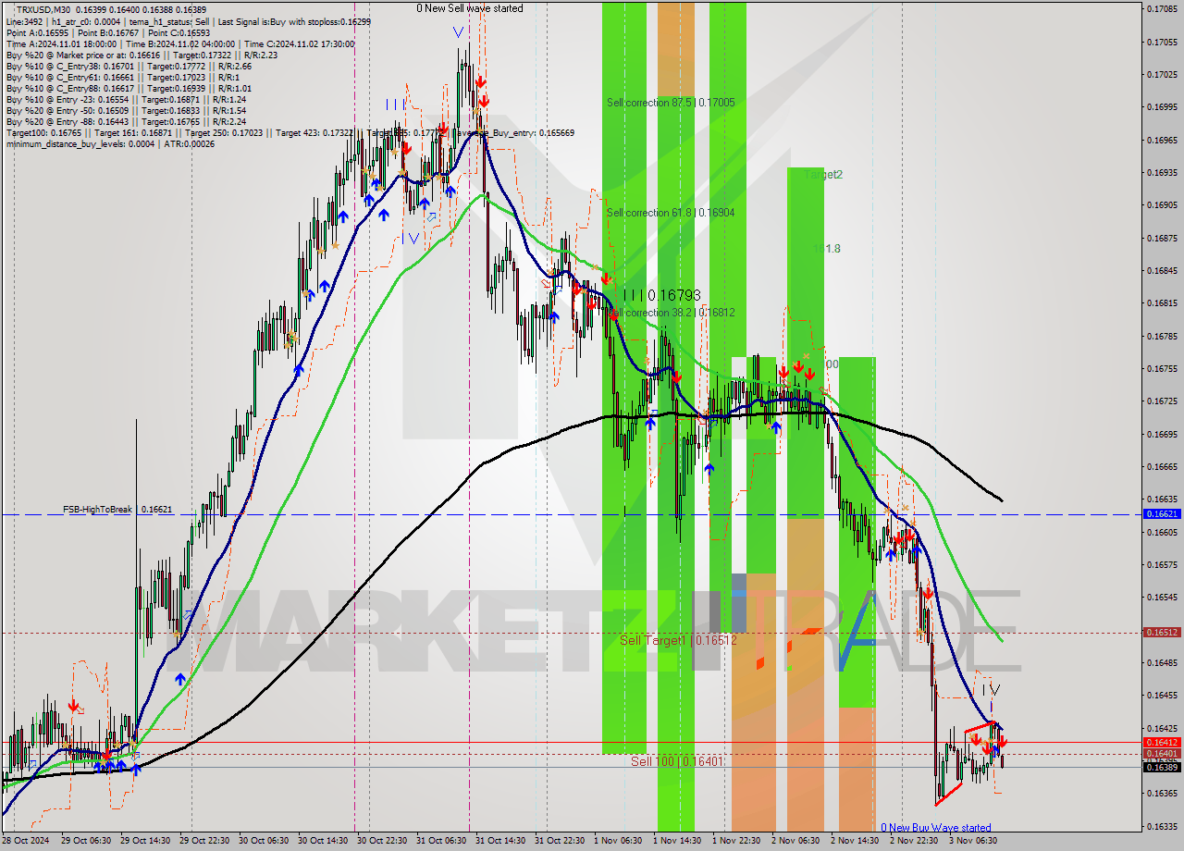The image size is (1184, 851).
Task: Click the red 0.16512 price tag
Action: point(1163,633)
